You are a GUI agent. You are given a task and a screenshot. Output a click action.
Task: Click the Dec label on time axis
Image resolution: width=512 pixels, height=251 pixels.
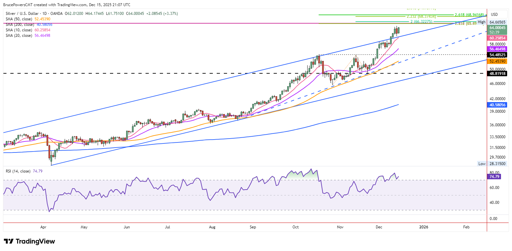(379, 227)
